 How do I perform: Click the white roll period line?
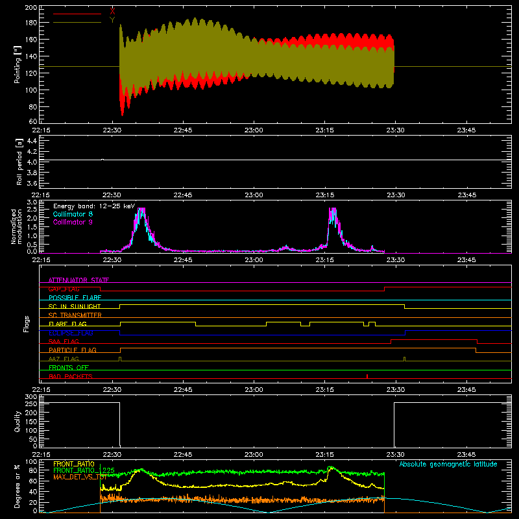tap(275, 160)
